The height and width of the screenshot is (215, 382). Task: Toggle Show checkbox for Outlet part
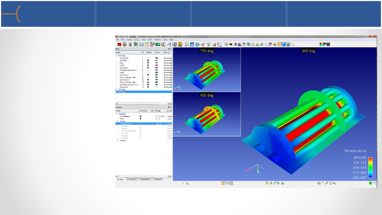tap(148, 65)
